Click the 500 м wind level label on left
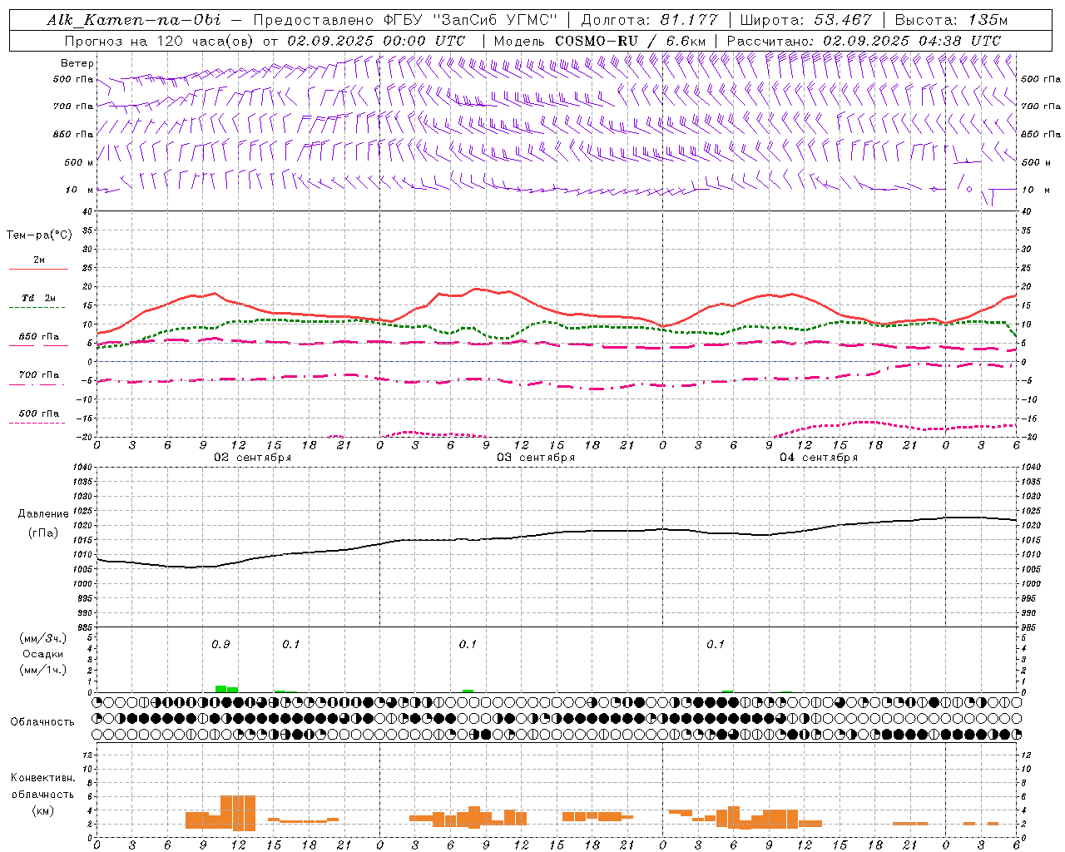This screenshot has width=1065, height=852. 78,162
